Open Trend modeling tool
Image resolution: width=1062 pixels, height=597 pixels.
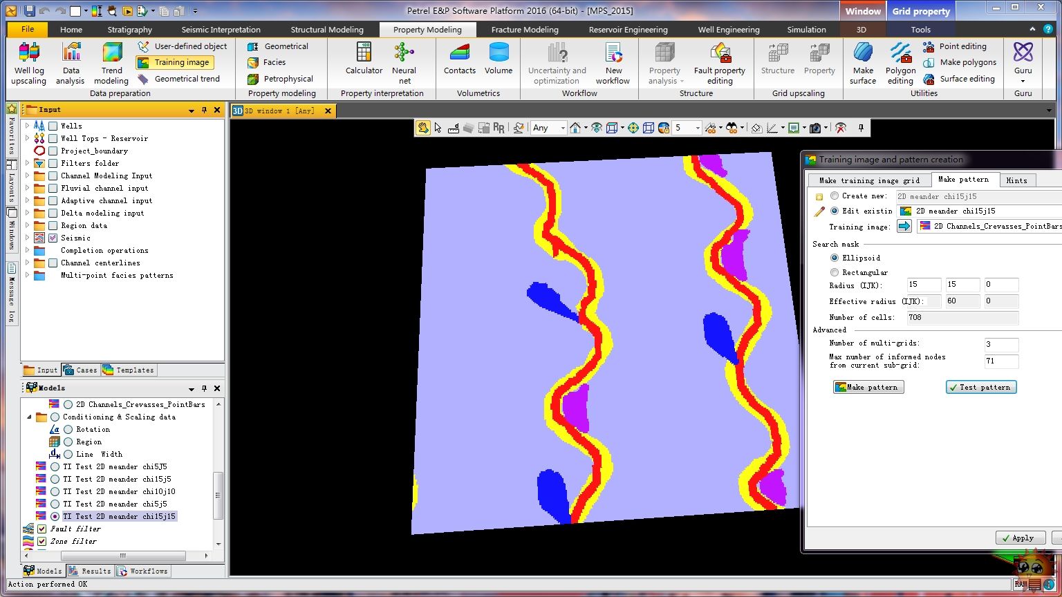point(111,63)
